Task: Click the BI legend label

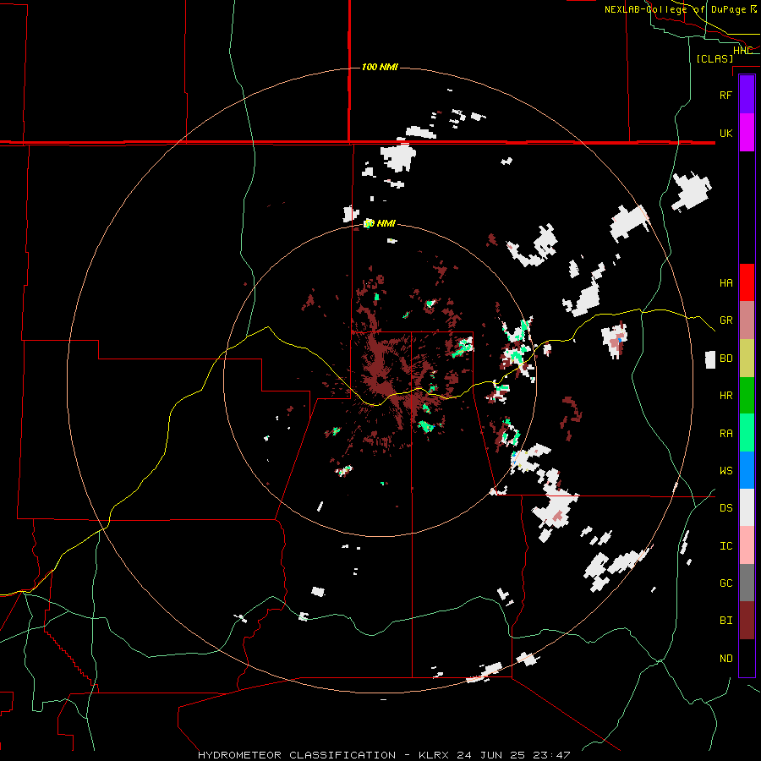Action: [x=725, y=621]
